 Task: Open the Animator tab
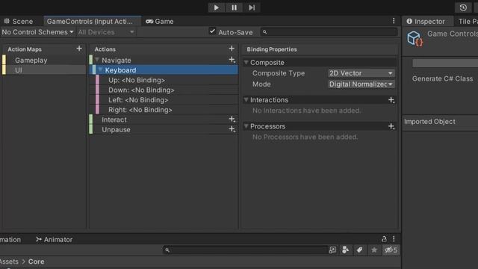(55, 239)
